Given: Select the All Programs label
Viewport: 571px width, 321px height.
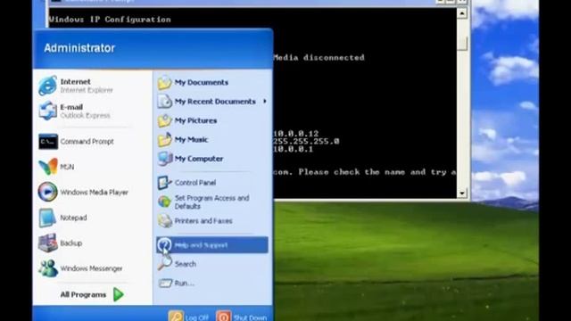Looking at the screenshot, I should click(x=83, y=295).
